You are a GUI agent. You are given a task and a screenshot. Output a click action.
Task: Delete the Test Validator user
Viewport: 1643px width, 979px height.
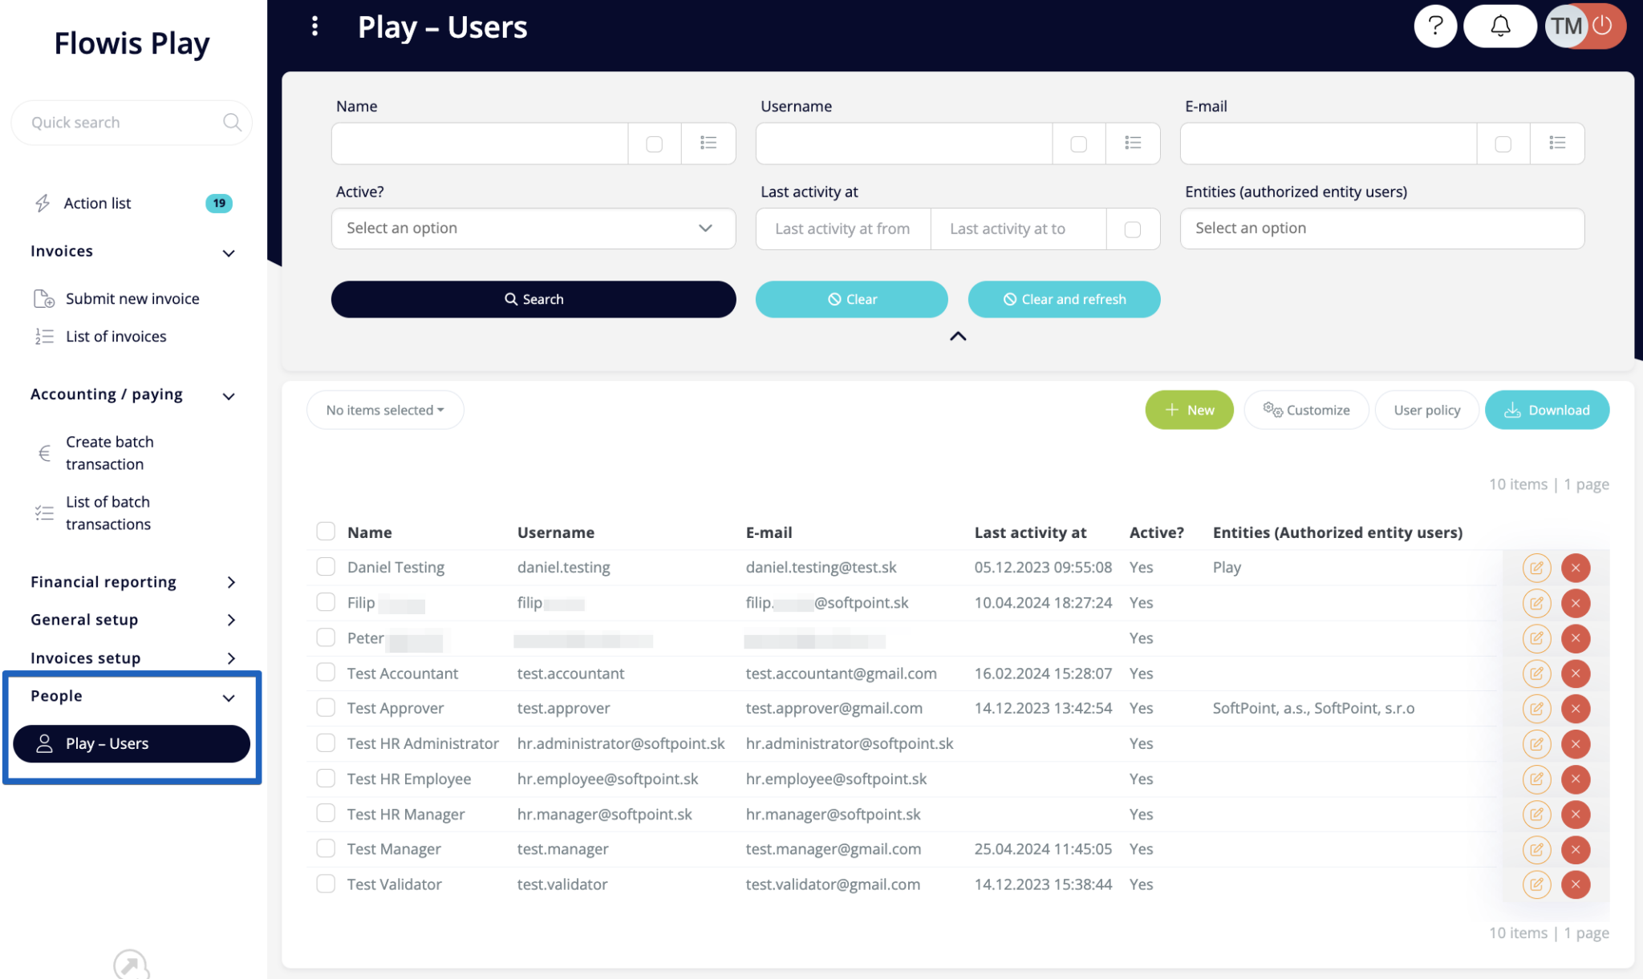point(1575,884)
